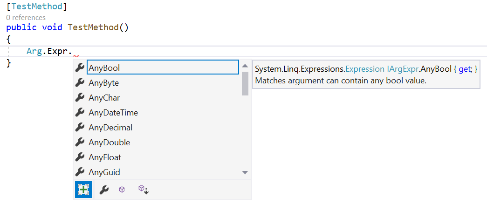Select the AnyFloat completion entry
The width and height of the screenshot is (487, 217).
105,157
